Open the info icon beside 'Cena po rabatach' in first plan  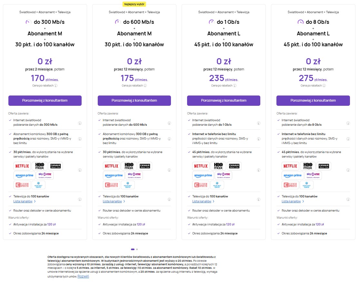(x=56, y=86)
